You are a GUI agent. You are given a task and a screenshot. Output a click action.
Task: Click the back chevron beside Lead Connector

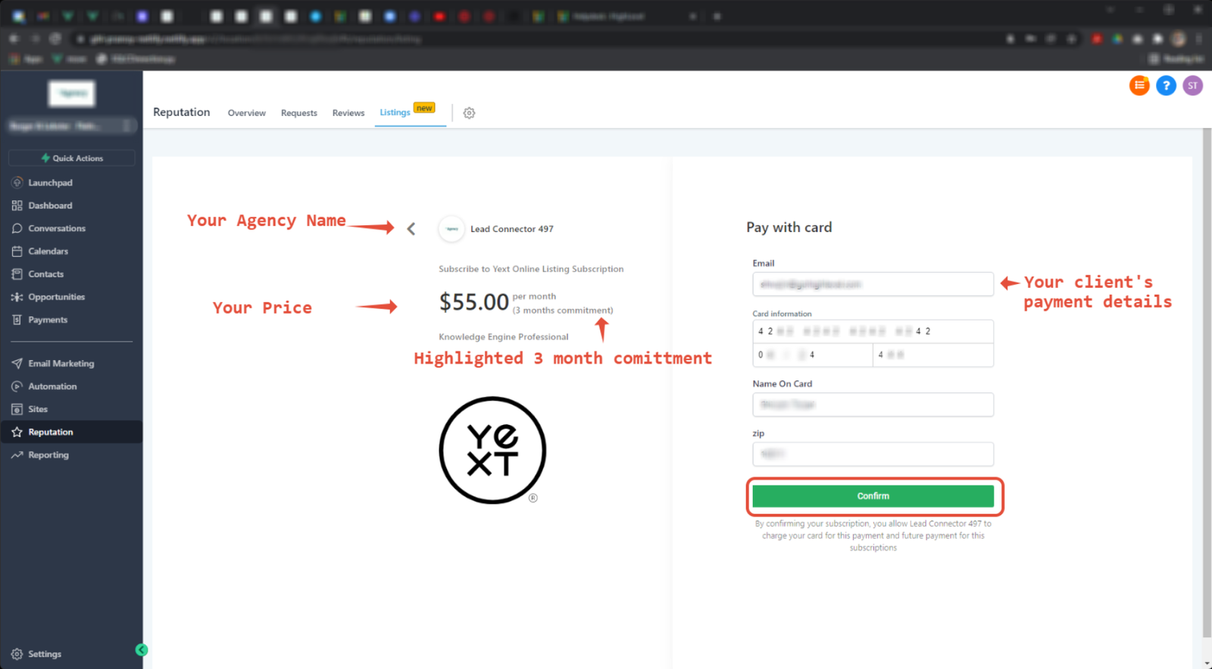[411, 229]
